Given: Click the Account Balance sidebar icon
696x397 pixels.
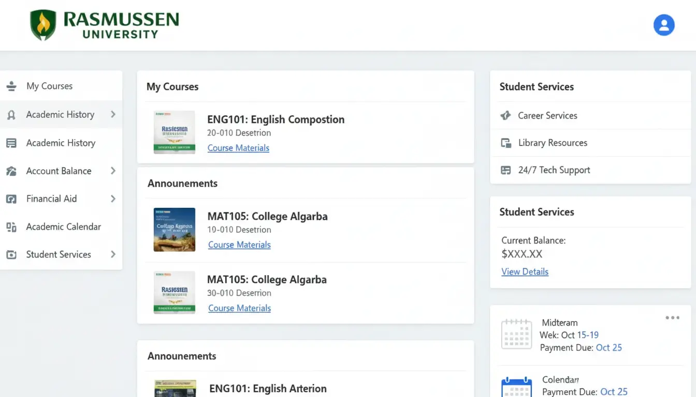Looking at the screenshot, I should point(11,171).
